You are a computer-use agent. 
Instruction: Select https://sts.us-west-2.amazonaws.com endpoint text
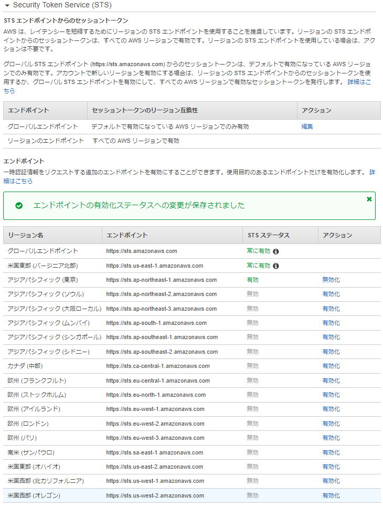click(155, 495)
